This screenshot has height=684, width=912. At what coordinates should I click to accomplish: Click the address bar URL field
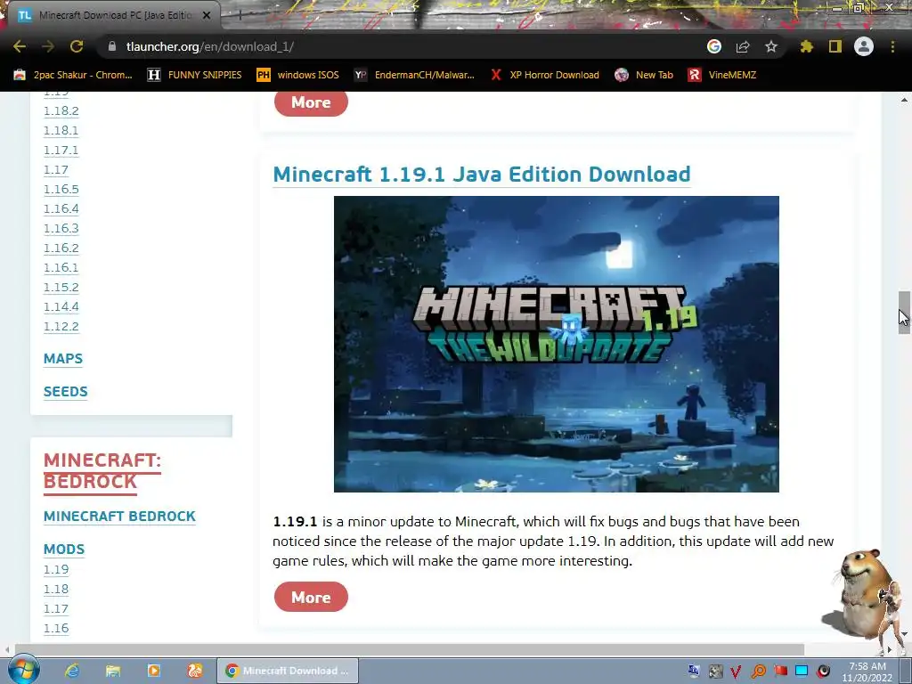402,46
